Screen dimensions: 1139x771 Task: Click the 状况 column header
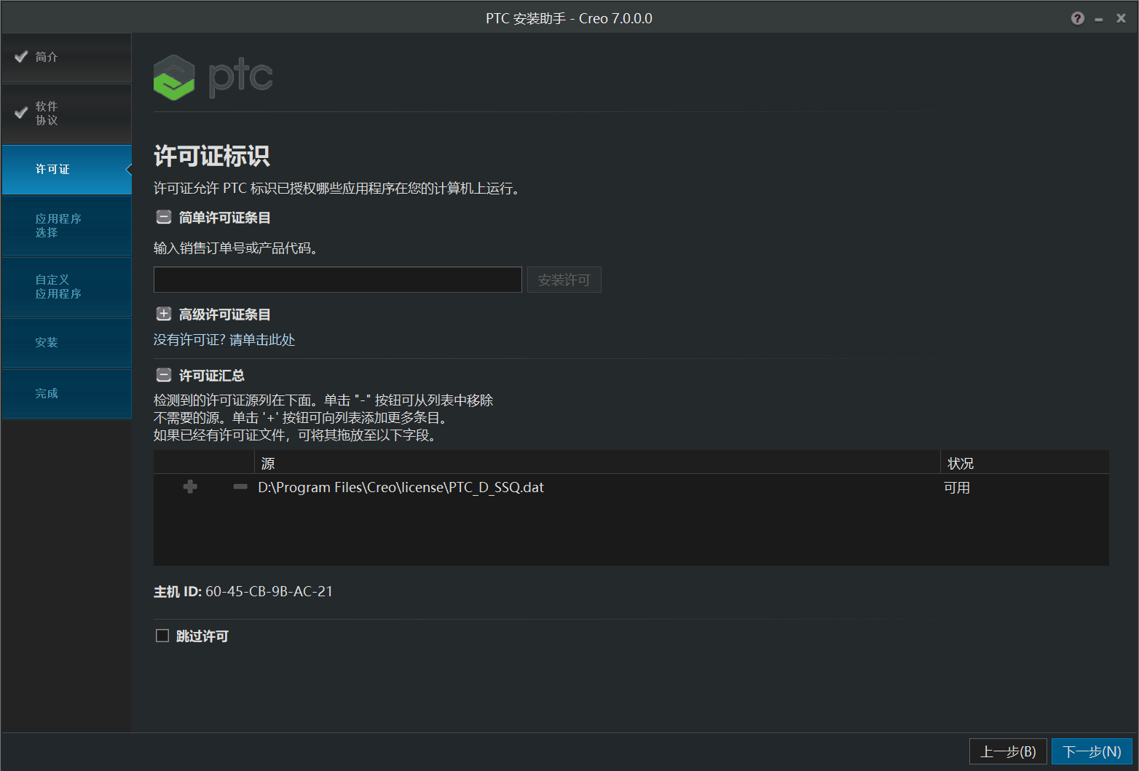pos(1025,463)
